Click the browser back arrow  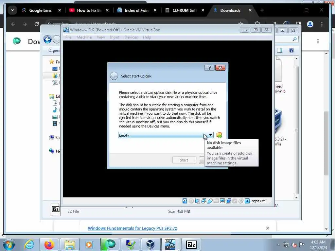[x=13, y=24]
